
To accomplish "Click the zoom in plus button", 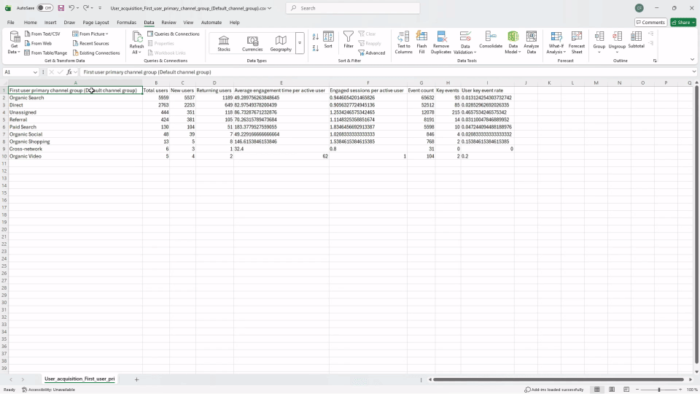I will point(680,390).
